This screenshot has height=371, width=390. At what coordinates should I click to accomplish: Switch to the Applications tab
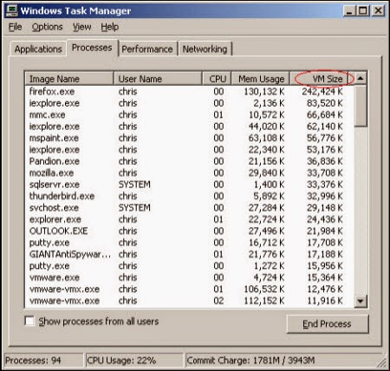click(x=38, y=49)
